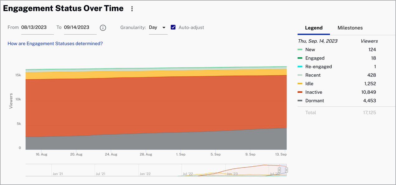Image resolution: width=396 pixels, height=185 pixels.
Task: Toggle the Inactive series in the legend
Action: click(313, 92)
